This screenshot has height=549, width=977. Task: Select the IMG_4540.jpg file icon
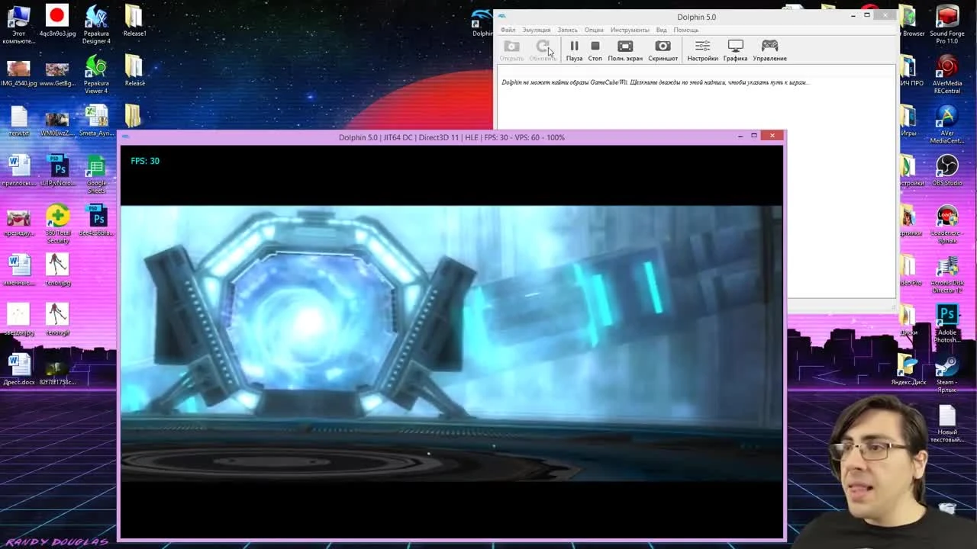coord(18,71)
